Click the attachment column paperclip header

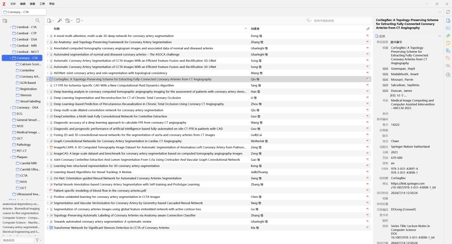click(368, 29)
